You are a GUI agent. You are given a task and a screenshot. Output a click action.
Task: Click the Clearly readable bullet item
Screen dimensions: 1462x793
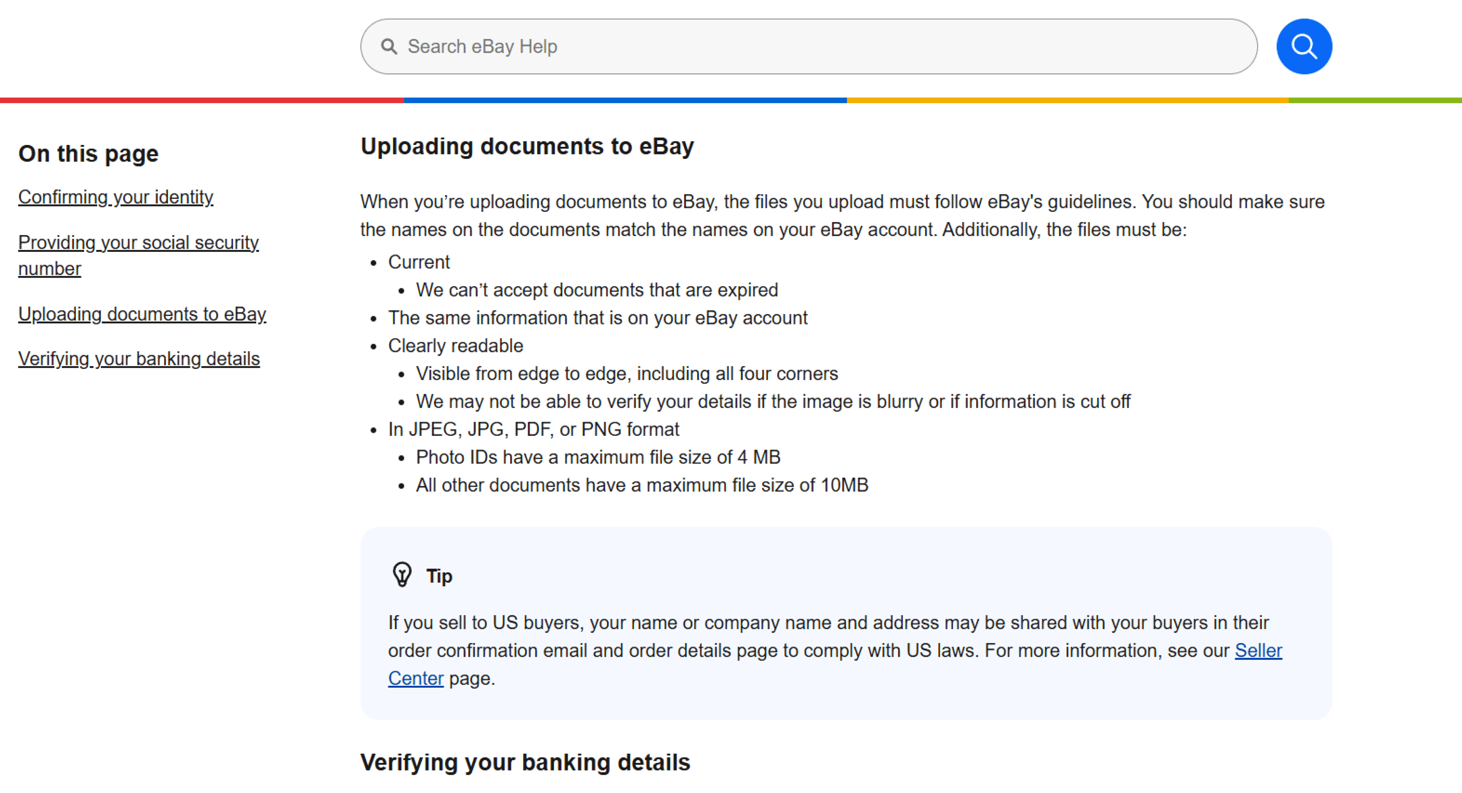click(455, 346)
